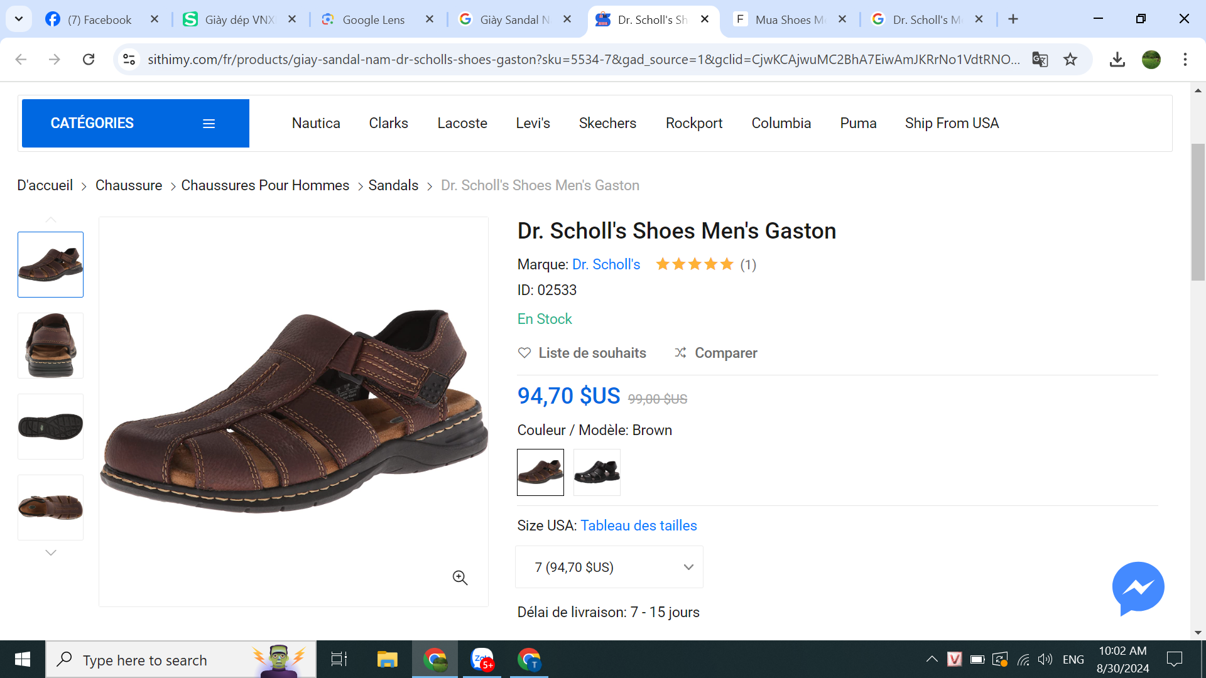The image size is (1206, 678).
Task: Click the magnifier zoom icon on product image
Action: coord(460,578)
